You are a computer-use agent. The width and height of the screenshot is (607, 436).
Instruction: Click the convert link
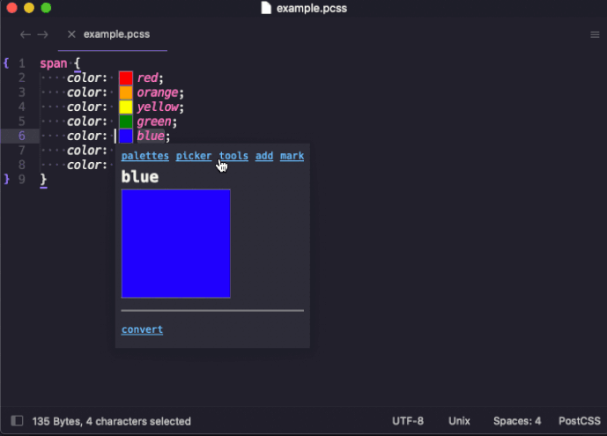point(142,329)
